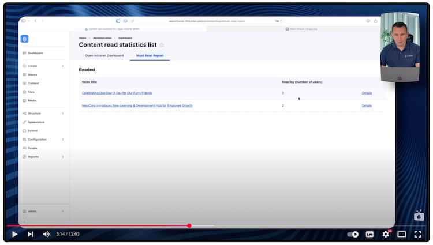Reload the page in the browser
This screenshot has width=433, height=245.
[281, 21]
